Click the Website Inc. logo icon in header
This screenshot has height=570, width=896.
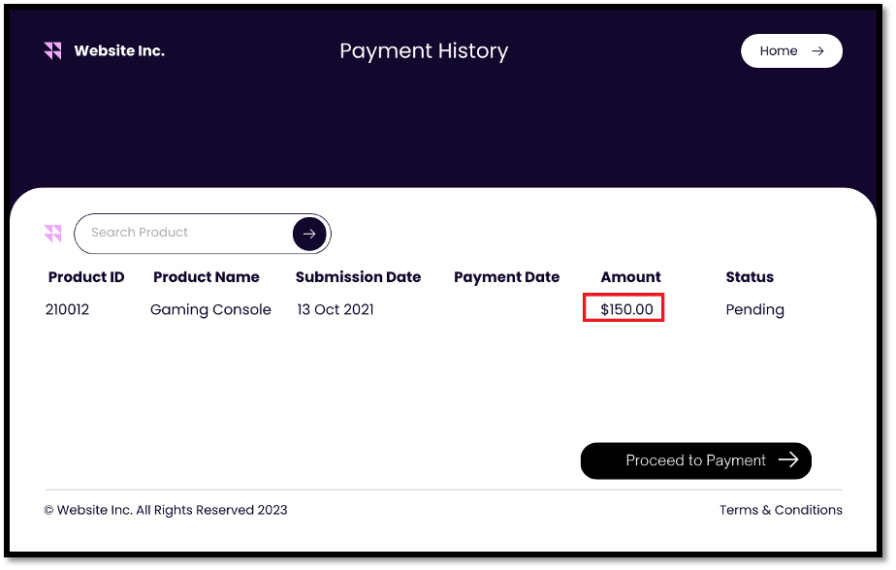click(52, 50)
